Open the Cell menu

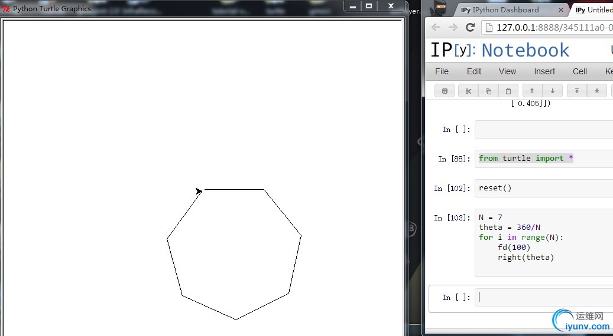[x=580, y=71]
